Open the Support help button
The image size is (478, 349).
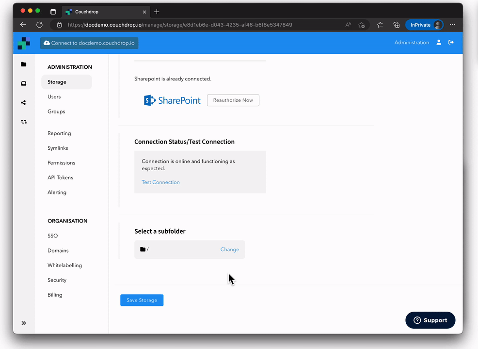(x=430, y=320)
